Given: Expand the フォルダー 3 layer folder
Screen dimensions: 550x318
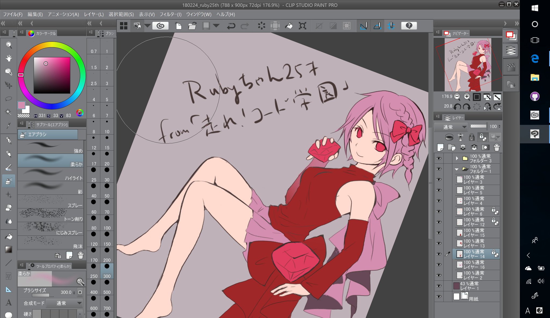Looking at the screenshot, I should pyautogui.click(x=457, y=158).
